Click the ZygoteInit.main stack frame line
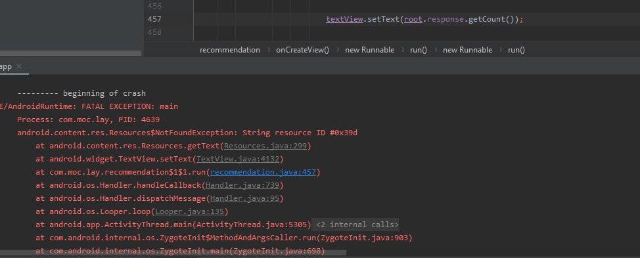Screen dimensions: 640x258 181,251
